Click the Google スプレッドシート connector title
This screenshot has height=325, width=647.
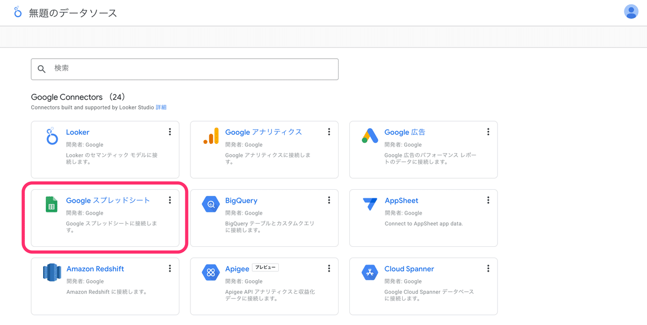pos(108,200)
